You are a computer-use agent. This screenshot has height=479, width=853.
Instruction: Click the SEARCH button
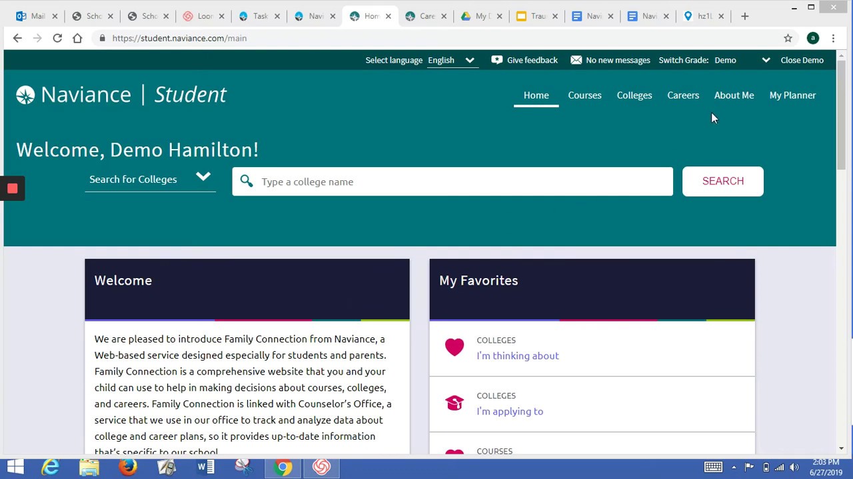pos(723,181)
